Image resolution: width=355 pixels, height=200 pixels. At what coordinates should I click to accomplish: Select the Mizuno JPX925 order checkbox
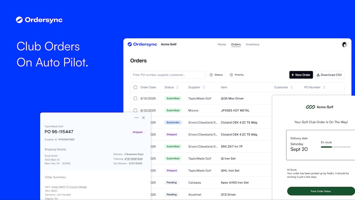(x=135, y=110)
